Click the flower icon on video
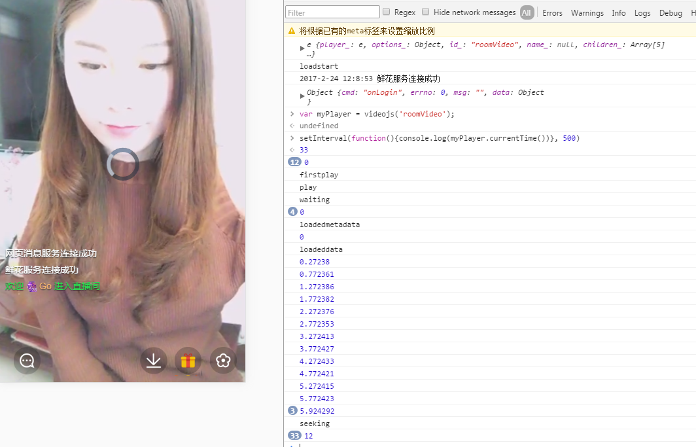 (223, 361)
